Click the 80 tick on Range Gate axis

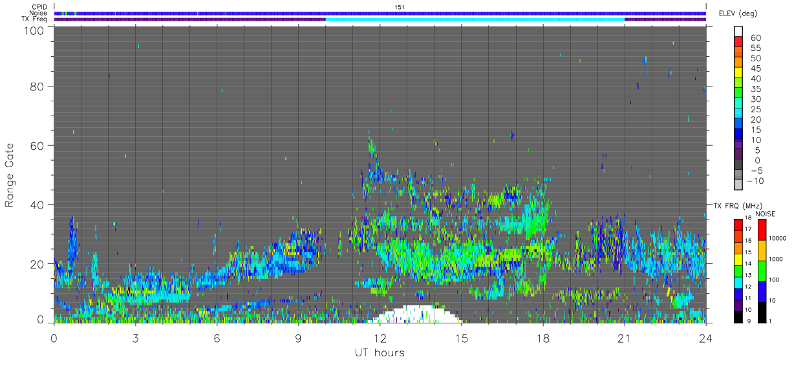[38, 86]
